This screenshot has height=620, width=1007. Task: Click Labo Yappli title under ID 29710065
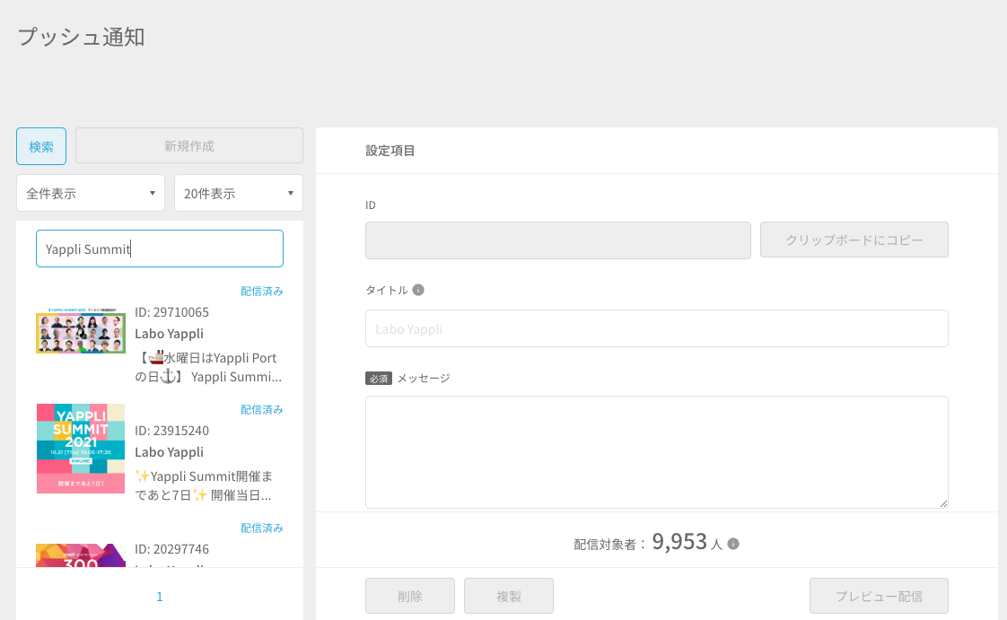169,334
